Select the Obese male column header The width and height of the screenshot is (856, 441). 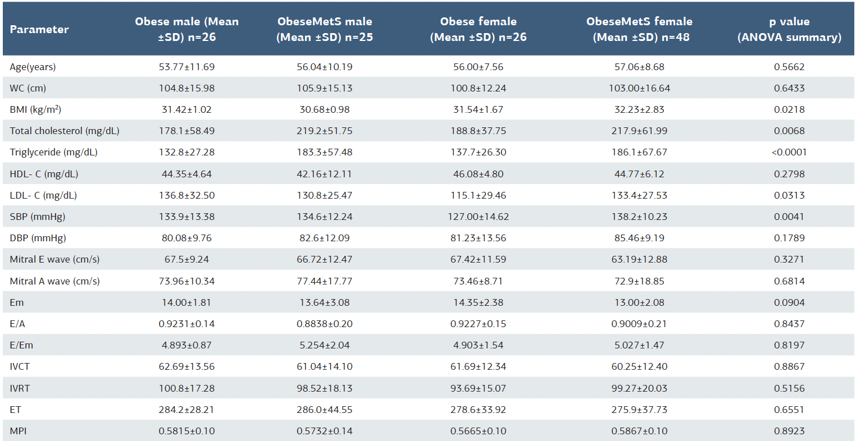tap(186, 29)
